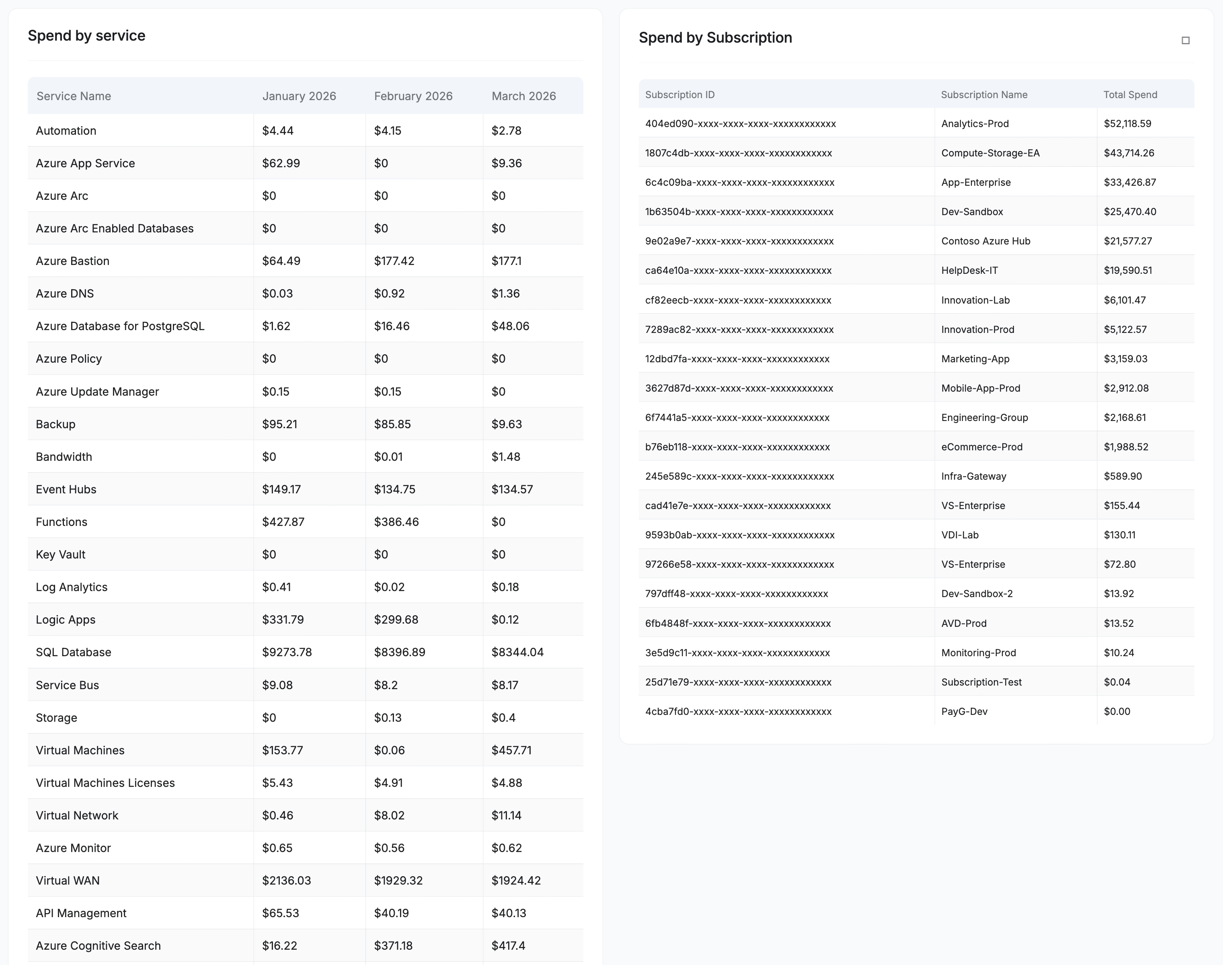Sort by the February 2026 column header
This screenshot has width=1223, height=965.
click(413, 96)
